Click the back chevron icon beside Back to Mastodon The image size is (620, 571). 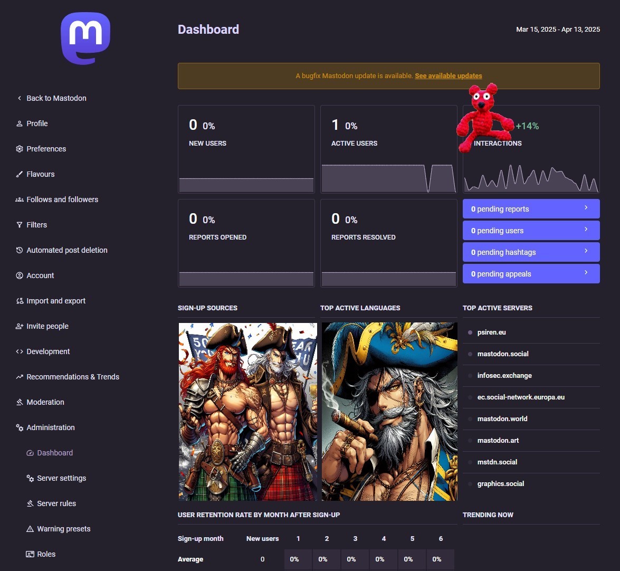tap(20, 98)
